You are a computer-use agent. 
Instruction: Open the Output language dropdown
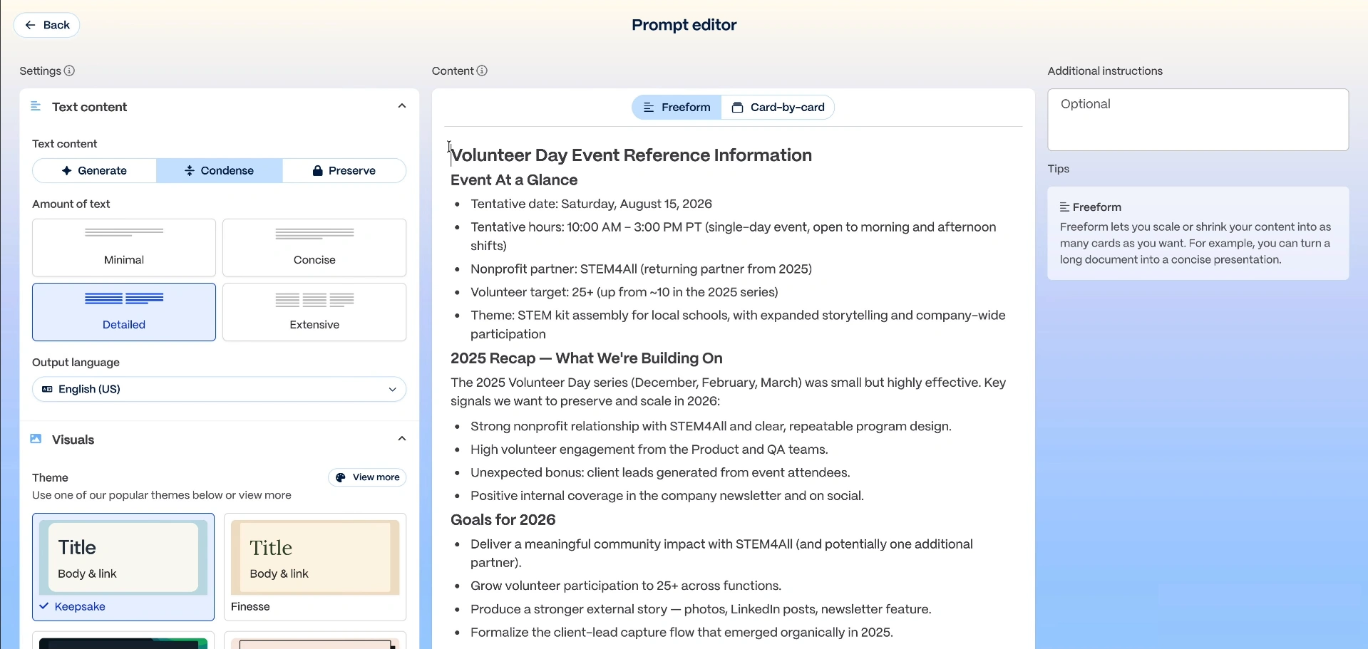pyautogui.click(x=220, y=389)
